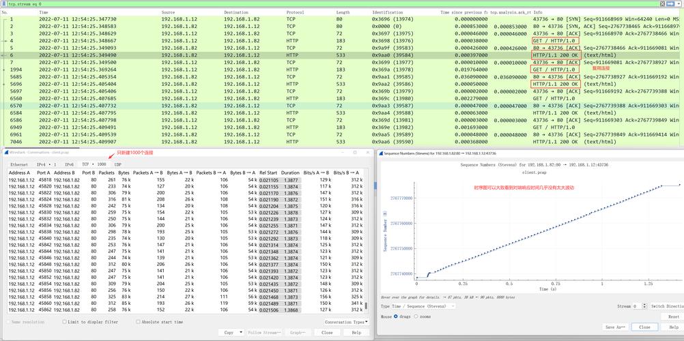Click Help in Sequence Numbers window
This screenshot has width=684, height=341.
tap(674, 327)
